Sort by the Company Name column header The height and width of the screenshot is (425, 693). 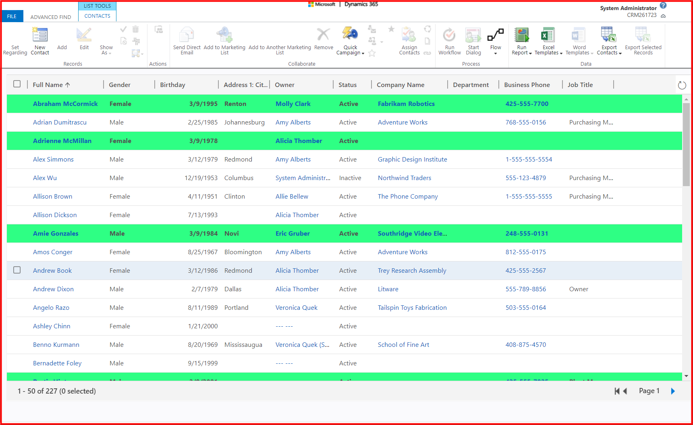pyautogui.click(x=400, y=85)
